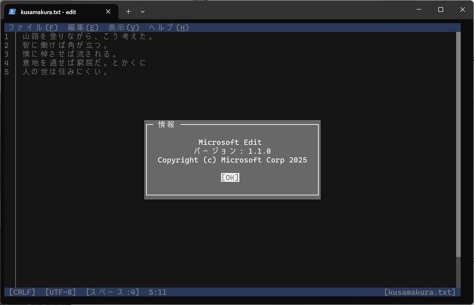The height and width of the screenshot is (305, 474).
Task: Click line number 1 in the gutter
Action: point(7,37)
